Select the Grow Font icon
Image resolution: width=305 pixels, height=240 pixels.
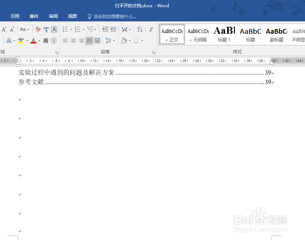pyautogui.click(x=4, y=29)
